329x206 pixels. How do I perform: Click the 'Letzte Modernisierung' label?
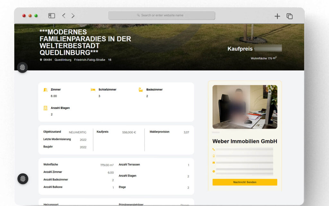tap(57, 139)
